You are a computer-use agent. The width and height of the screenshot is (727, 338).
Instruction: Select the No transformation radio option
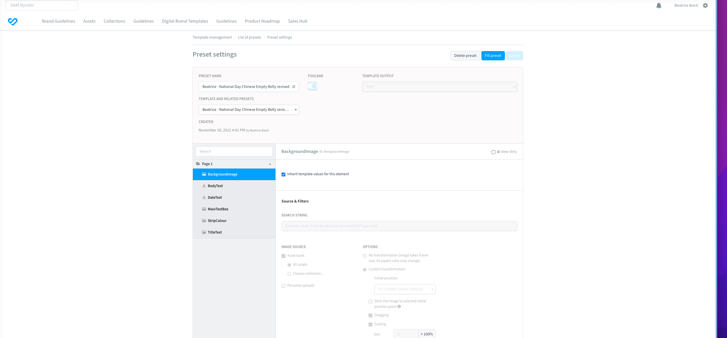tap(365, 256)
